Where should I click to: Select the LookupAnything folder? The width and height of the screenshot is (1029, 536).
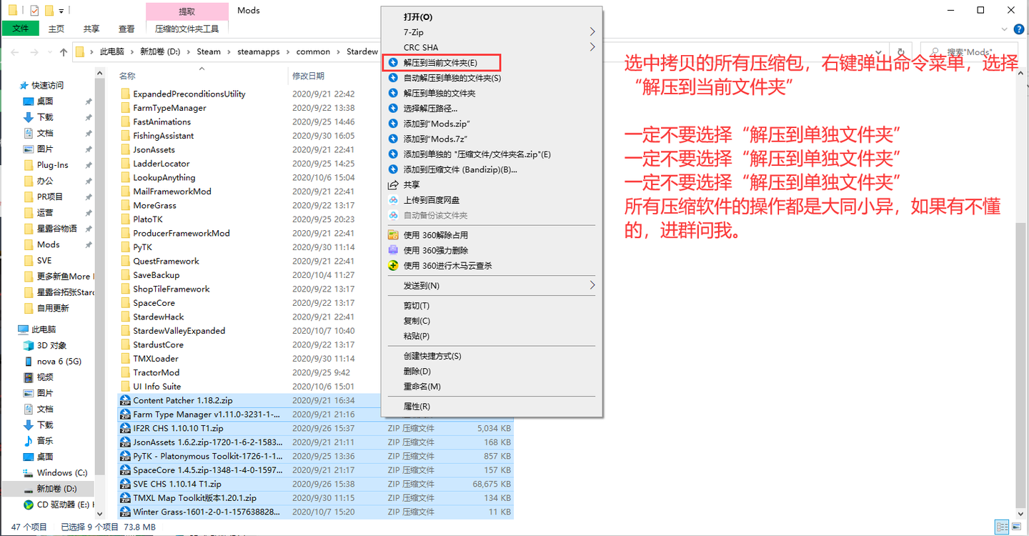click(x=164, y=177)
